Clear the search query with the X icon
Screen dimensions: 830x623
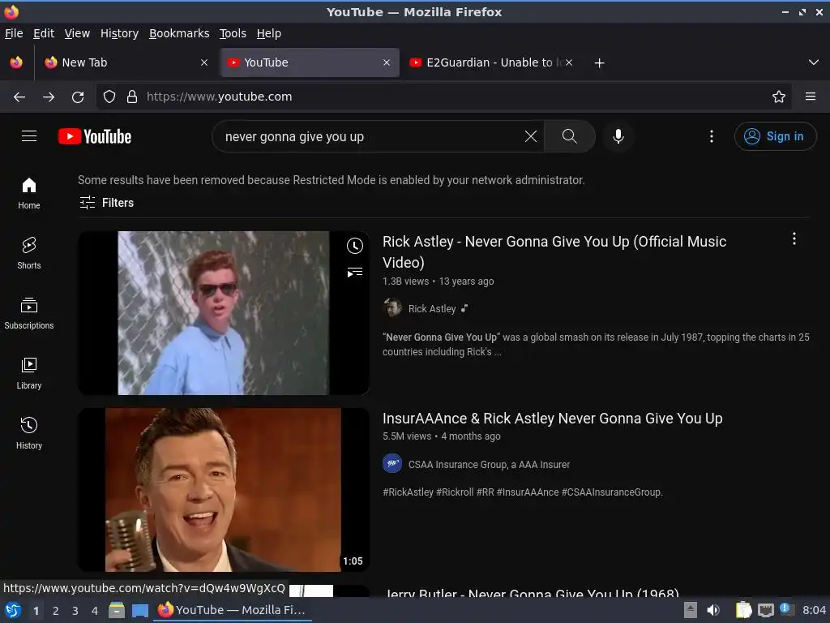(530, 136)
